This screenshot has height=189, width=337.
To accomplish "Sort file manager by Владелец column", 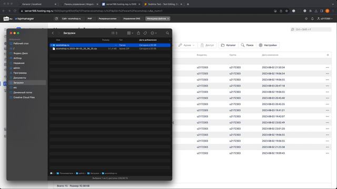I will click(202, 55).
